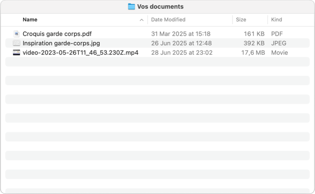Click the PDF icon of Croquis garde corps
315x194 pixels.
click(x=16, y=34)
